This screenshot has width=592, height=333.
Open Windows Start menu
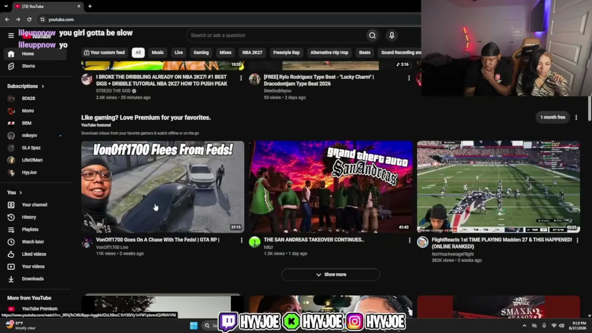[x=194, y=326]
